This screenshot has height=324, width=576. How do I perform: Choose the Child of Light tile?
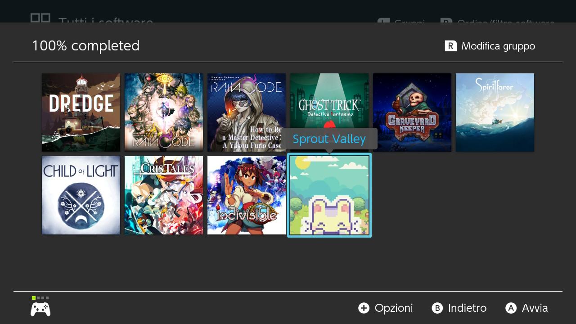[81, 195]
